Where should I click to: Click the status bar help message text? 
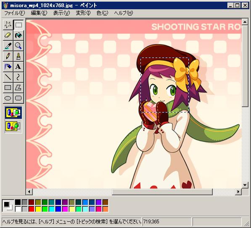point(71,222)
